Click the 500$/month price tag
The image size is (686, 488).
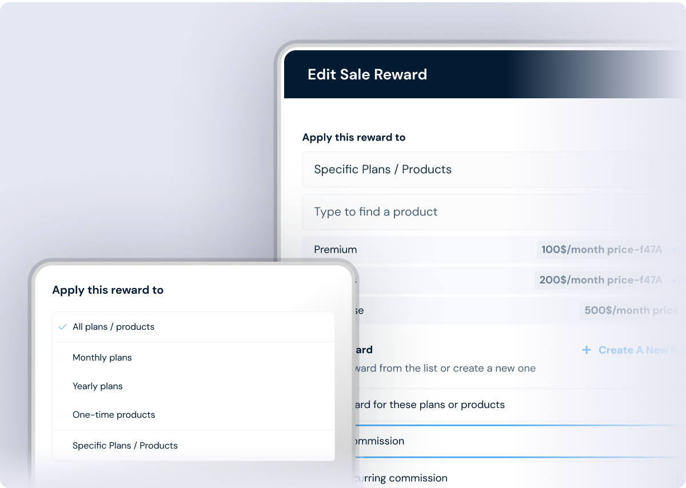pos(633,310)
